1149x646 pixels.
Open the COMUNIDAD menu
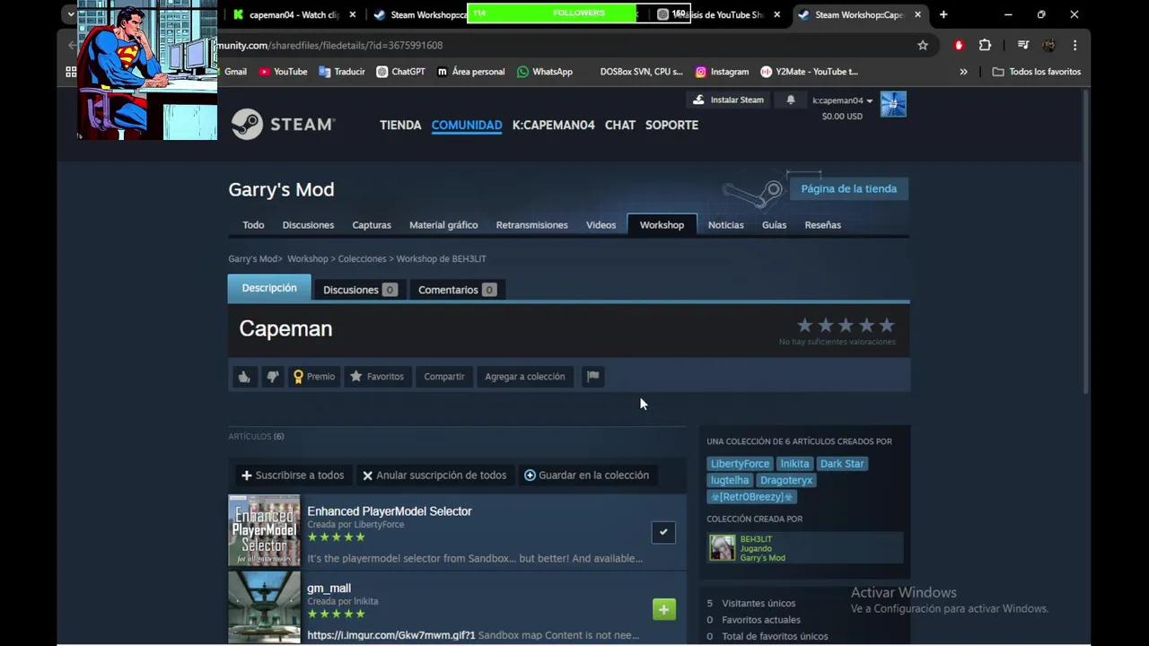click(x=467, y=125)
